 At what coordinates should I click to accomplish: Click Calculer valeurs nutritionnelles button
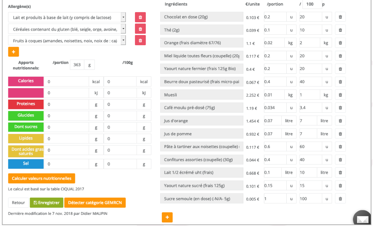[x=41, y=179]
